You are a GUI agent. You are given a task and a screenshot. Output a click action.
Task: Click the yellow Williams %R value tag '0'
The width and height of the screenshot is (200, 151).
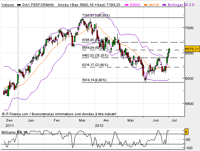(186, 132)
